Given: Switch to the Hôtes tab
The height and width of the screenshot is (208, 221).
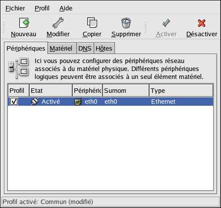Looking at the screenshot, I should (104, 48).
